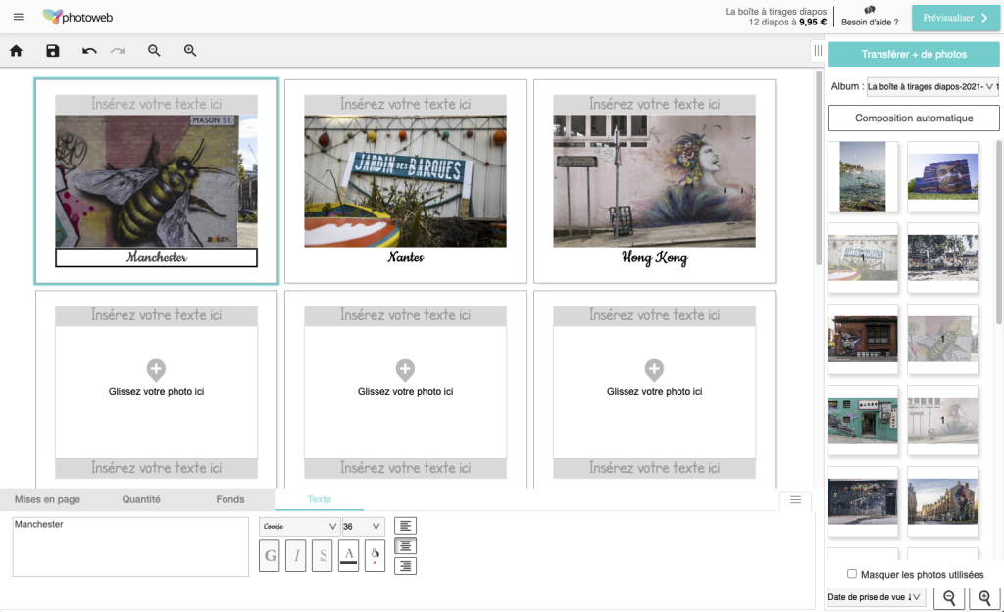Add photo to right empty slide
Image resolution: width=1004 pixels, height=612 pixels.
(654, 369)
